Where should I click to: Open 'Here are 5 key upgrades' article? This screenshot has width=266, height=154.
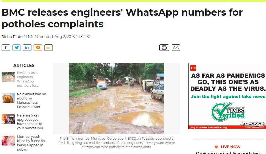[31, 122]
